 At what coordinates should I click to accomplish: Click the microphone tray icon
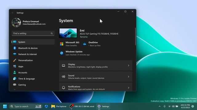164,106
